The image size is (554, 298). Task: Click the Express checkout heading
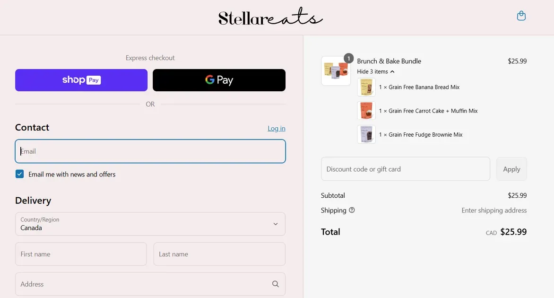pos(150,58)
